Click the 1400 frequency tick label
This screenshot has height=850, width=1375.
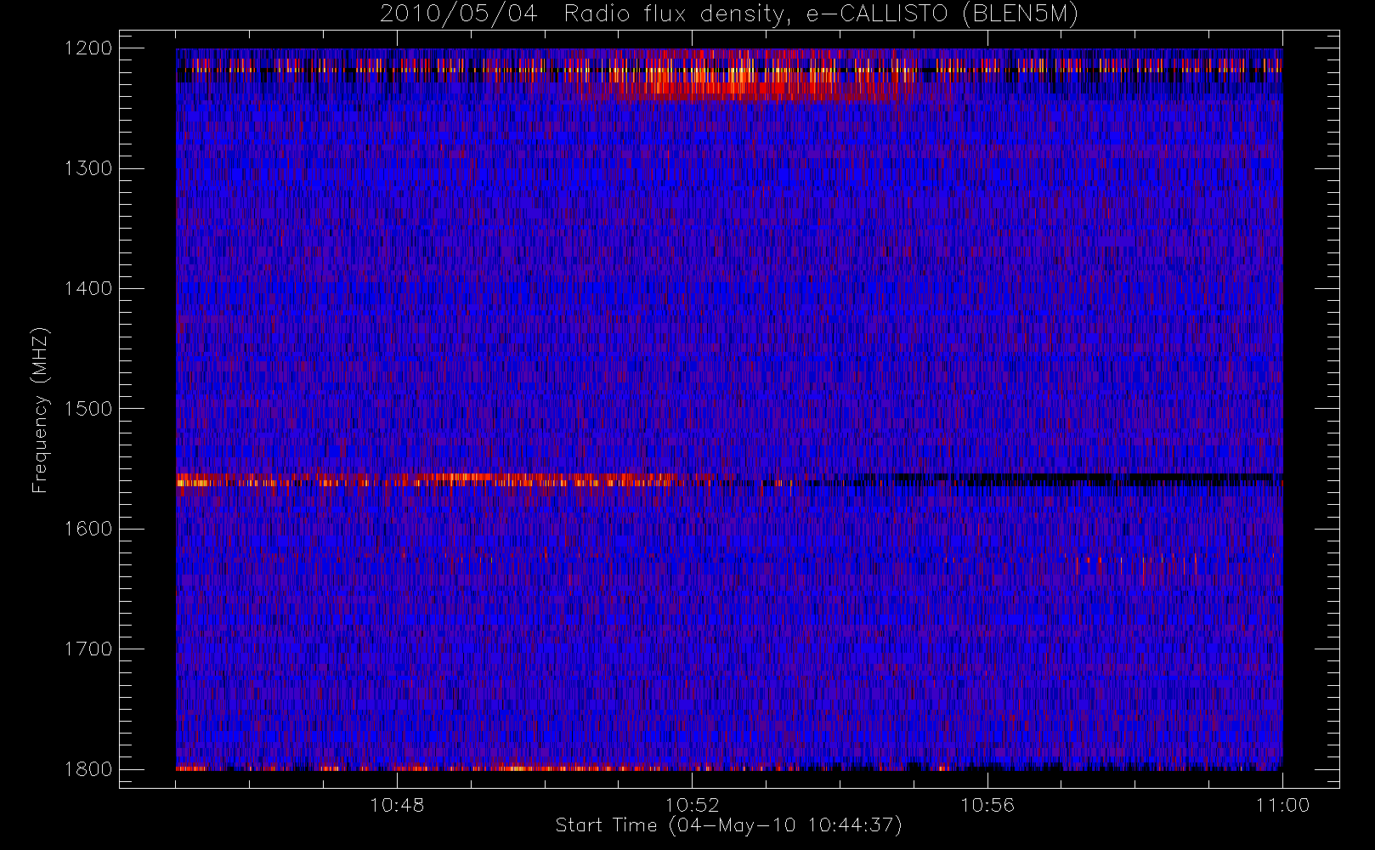88,289
